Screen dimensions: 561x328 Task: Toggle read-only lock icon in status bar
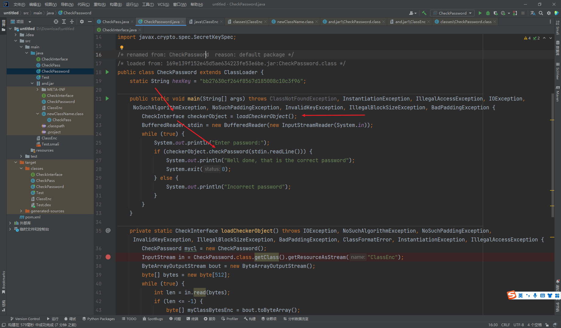547,325
